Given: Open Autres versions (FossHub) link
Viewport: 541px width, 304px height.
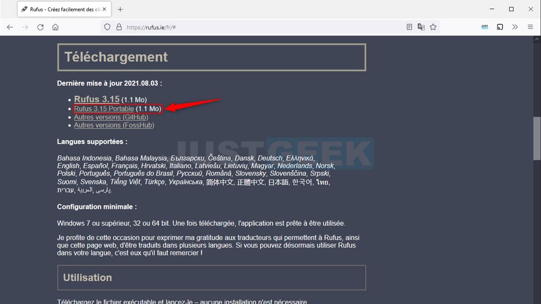Looking at the screenshot, I should (x=114, y=125).
